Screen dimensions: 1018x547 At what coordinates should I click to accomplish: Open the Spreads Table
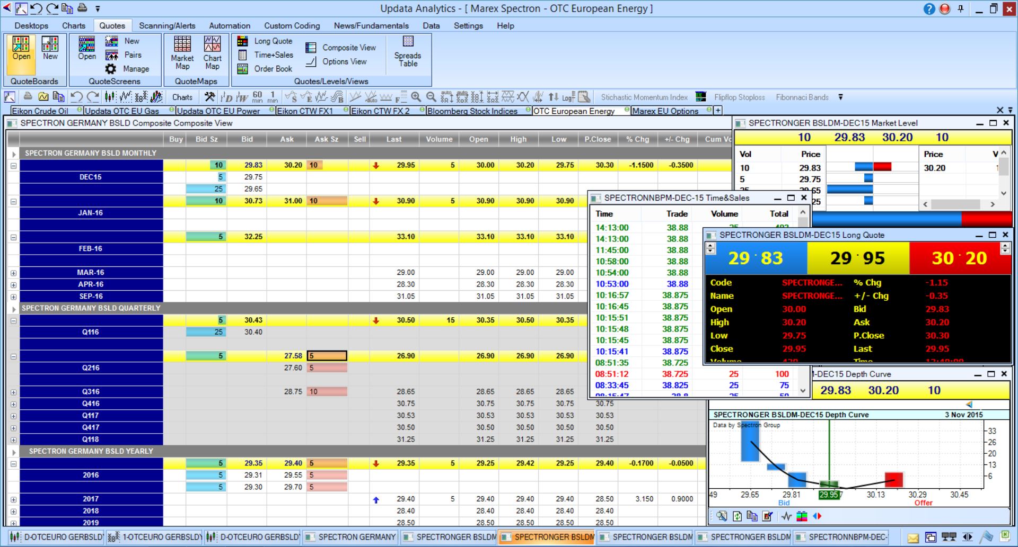pyautogui.click(x=407, y=51)
